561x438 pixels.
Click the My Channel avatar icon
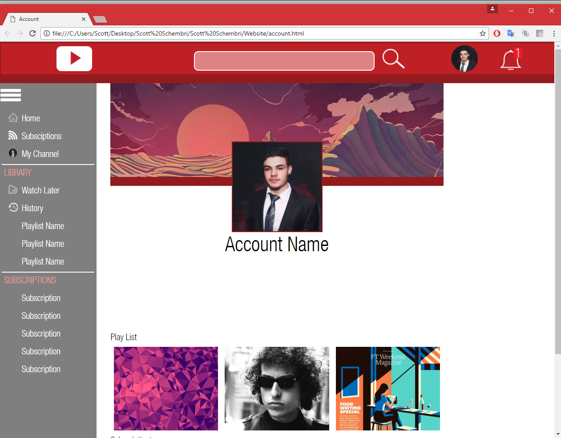coord(13,153)
